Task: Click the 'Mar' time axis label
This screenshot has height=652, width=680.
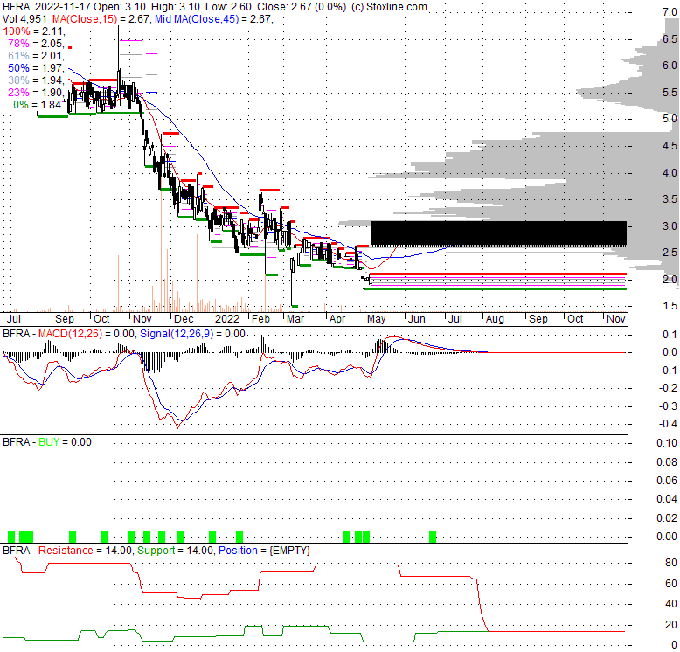Action: click(295, 319)
